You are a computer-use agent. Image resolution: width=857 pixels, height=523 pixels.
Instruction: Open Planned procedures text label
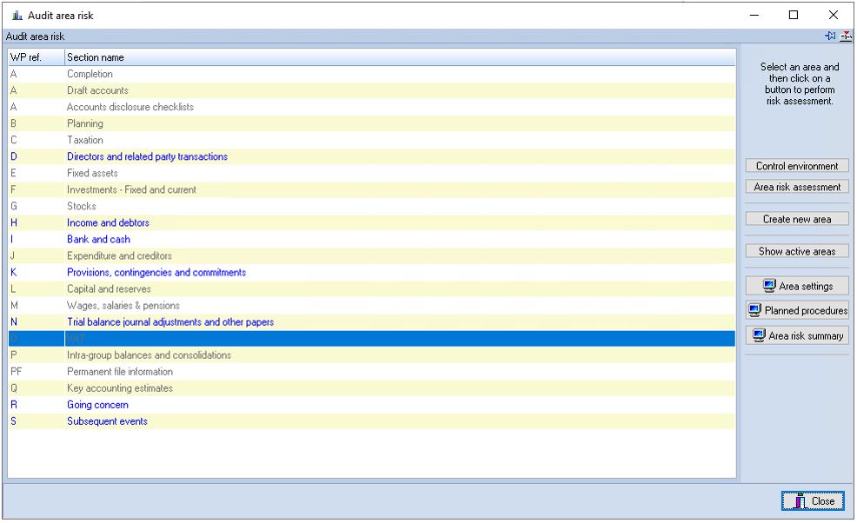pos(806,310)
